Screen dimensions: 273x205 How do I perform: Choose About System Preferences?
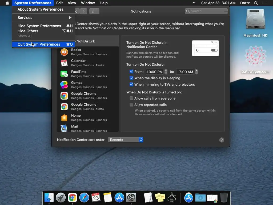pyautogui.click(x=43, y=9)
